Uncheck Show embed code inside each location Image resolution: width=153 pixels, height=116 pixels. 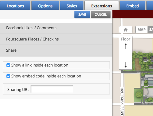[x=8, y=76]
